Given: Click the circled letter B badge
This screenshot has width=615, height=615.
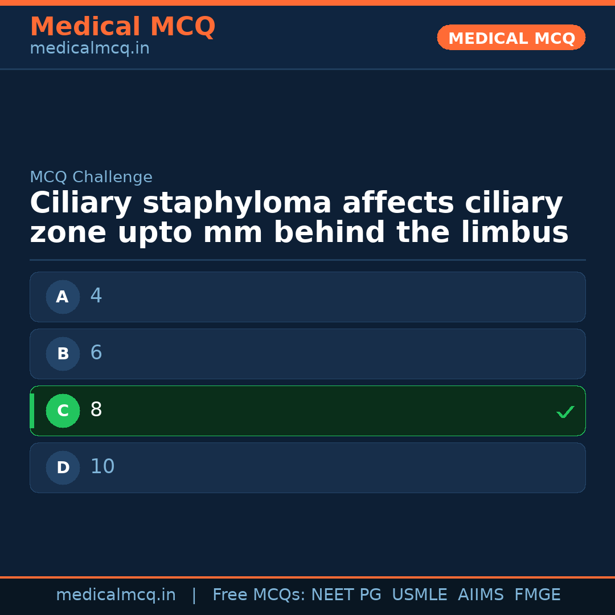Looking at the screenshot, I should pos(63,354).
